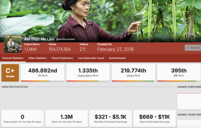This screenshot has height=128, width=201.
Task: Select the Channel Statistics tab
Action: (13, 58)
